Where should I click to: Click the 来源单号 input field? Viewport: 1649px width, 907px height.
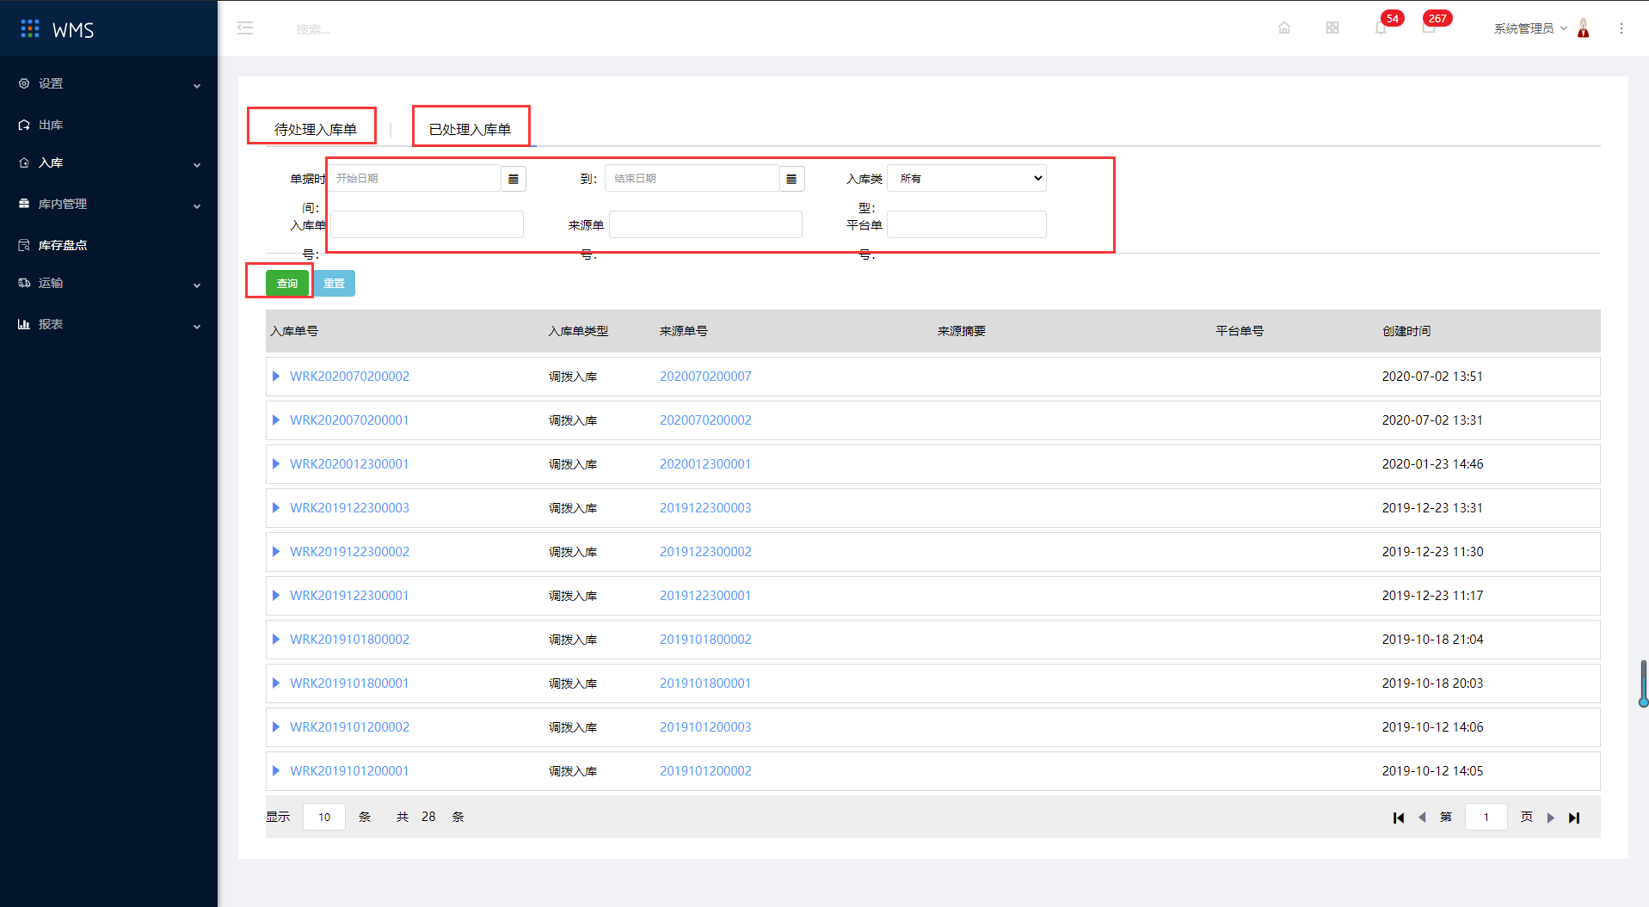coord(705,224)
